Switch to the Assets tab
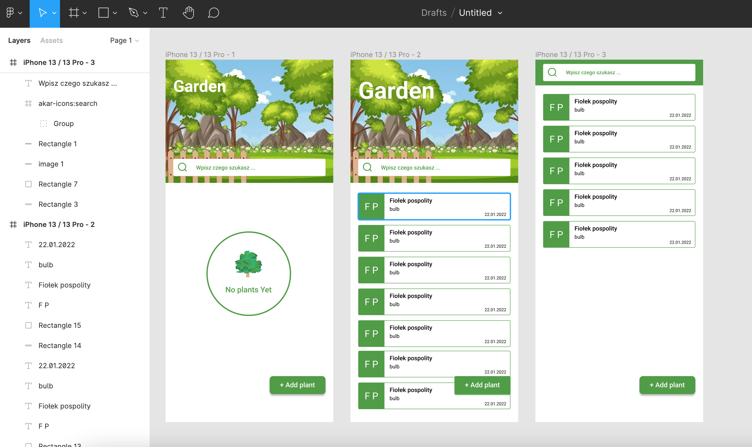752x447 pixels. click(51, 40)
